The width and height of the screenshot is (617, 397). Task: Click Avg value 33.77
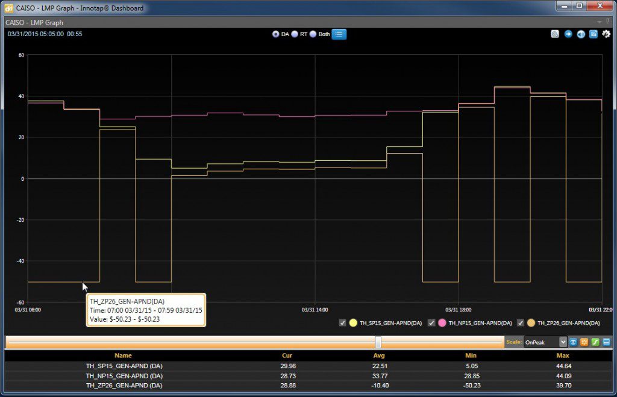(380, 376)
